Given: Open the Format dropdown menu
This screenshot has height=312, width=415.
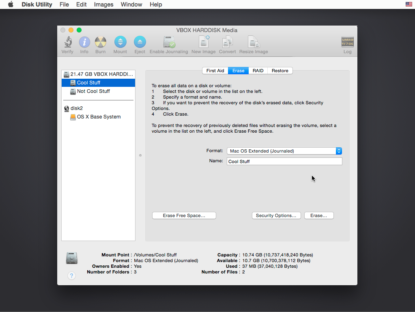Looking at the screenshot, I should tap(284, 151).
